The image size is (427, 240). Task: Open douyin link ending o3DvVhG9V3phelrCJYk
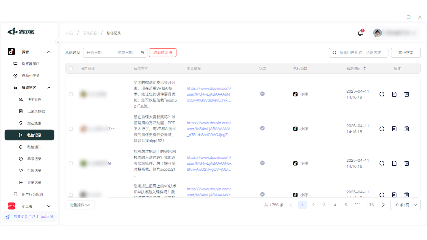(209, 94)
